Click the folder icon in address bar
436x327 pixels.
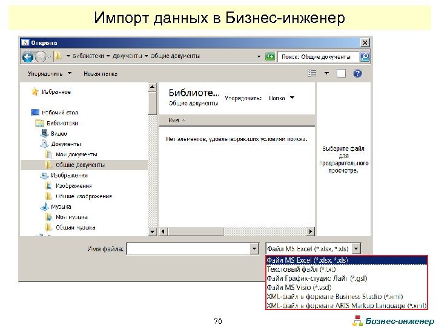[x=58, y=56]
